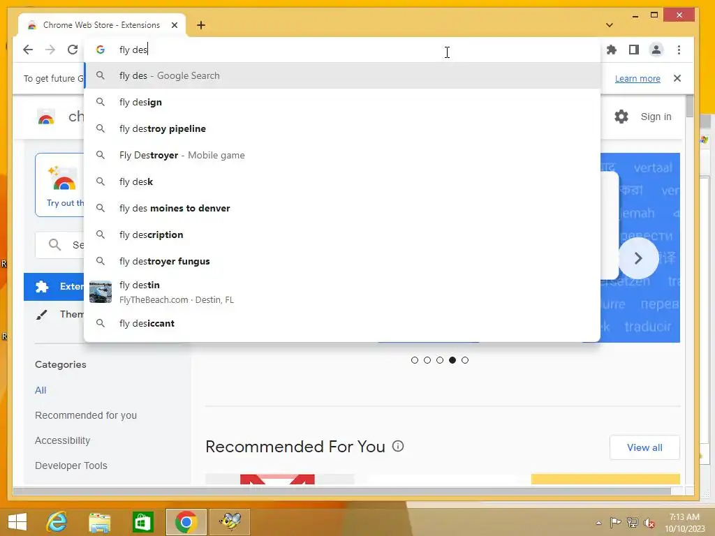Click the muted volume tray icon

pos(649,523)
